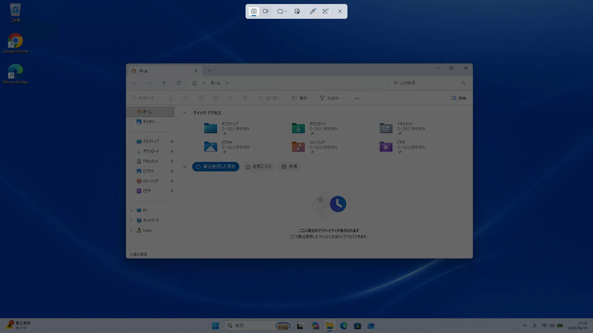Click ホーム breadcrumb in address bar
Viewport: 593px width, 333px height.
(215, 83)
